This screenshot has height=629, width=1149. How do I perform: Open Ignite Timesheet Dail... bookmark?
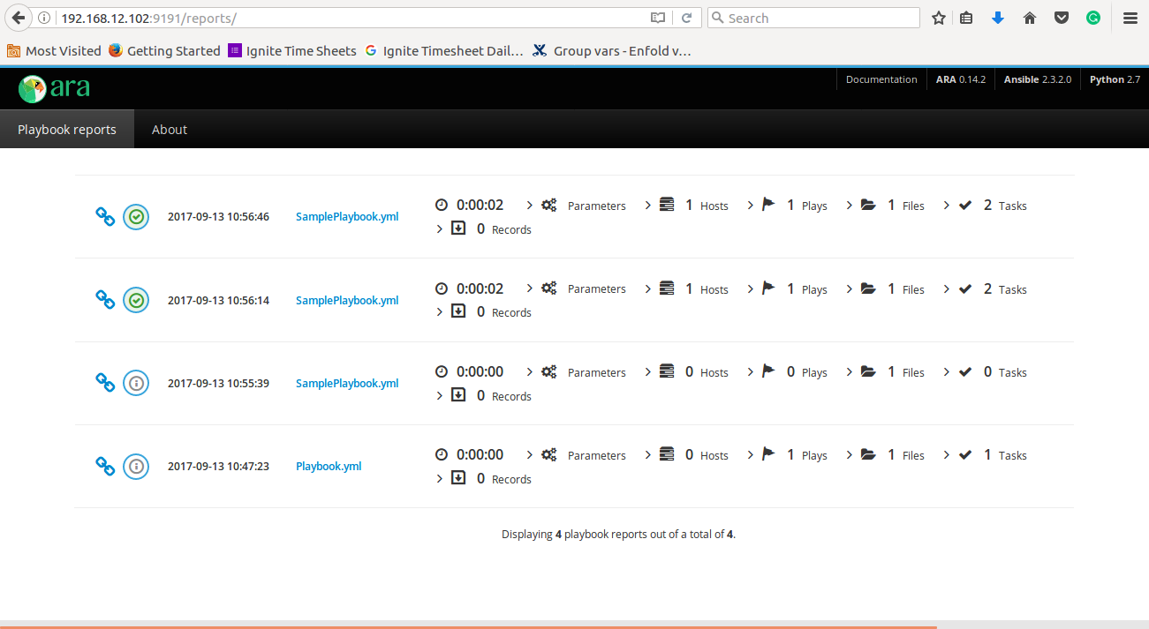point(444,50)
